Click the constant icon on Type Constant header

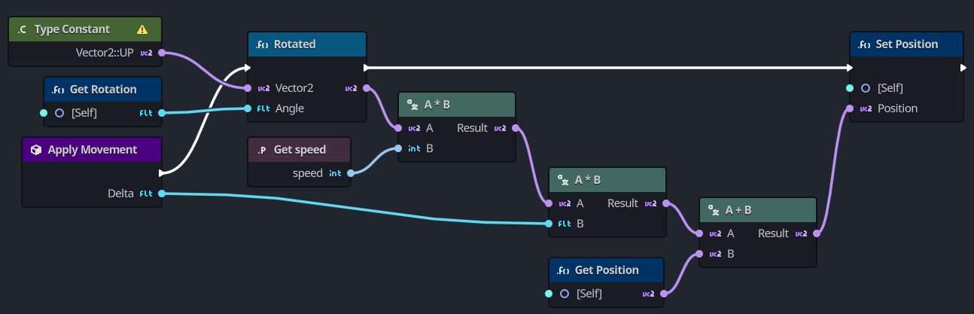(x=22, y=29)
